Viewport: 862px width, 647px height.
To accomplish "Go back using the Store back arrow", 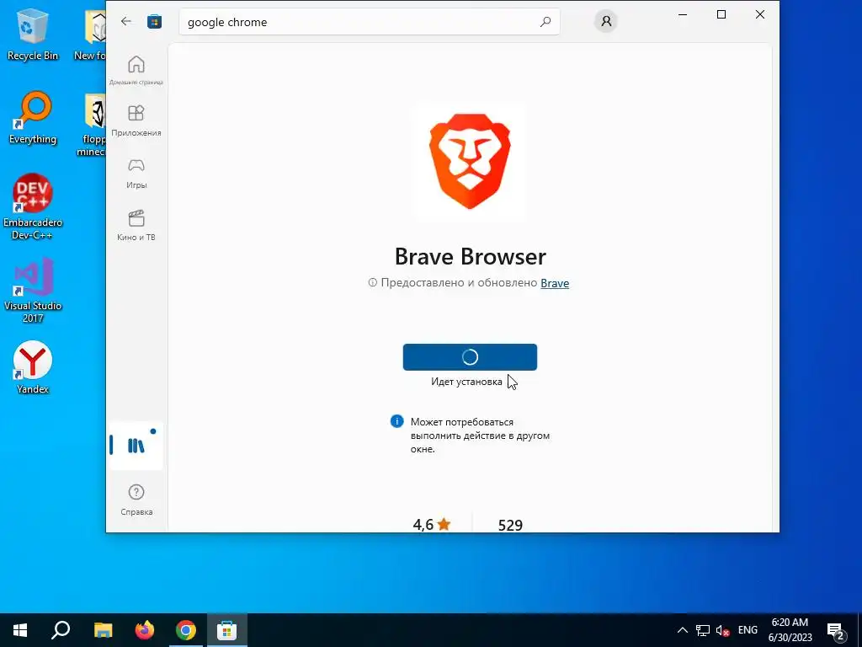I will [x=126, y=21].
